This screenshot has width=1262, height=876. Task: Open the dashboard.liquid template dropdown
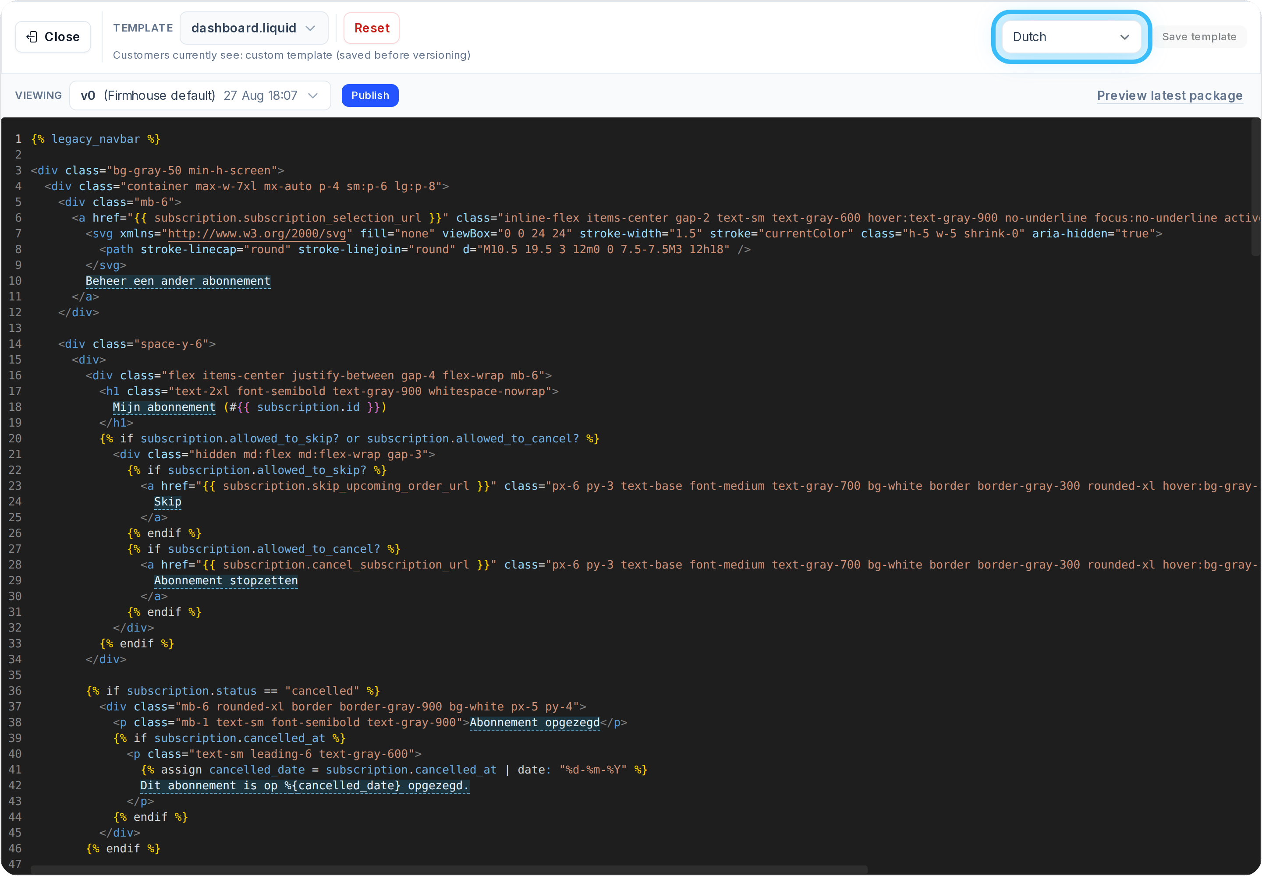click(x=254, y=28)
